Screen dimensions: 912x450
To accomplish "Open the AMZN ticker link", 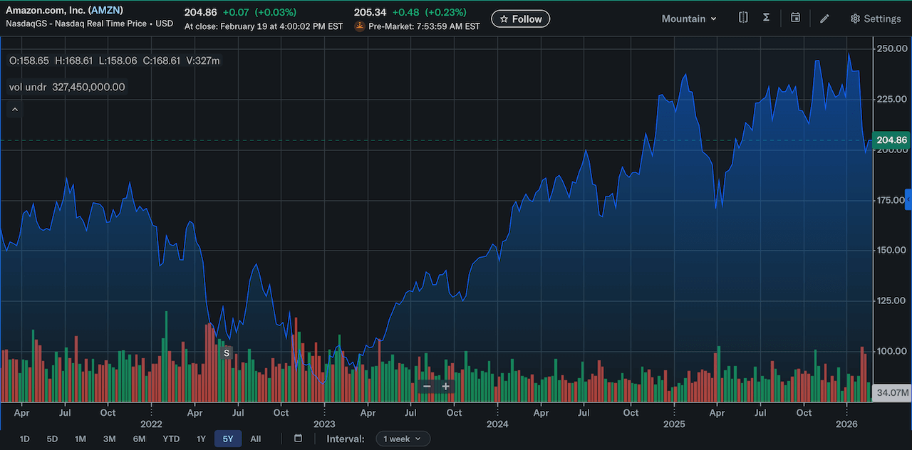I will click(x=105, y=10).
